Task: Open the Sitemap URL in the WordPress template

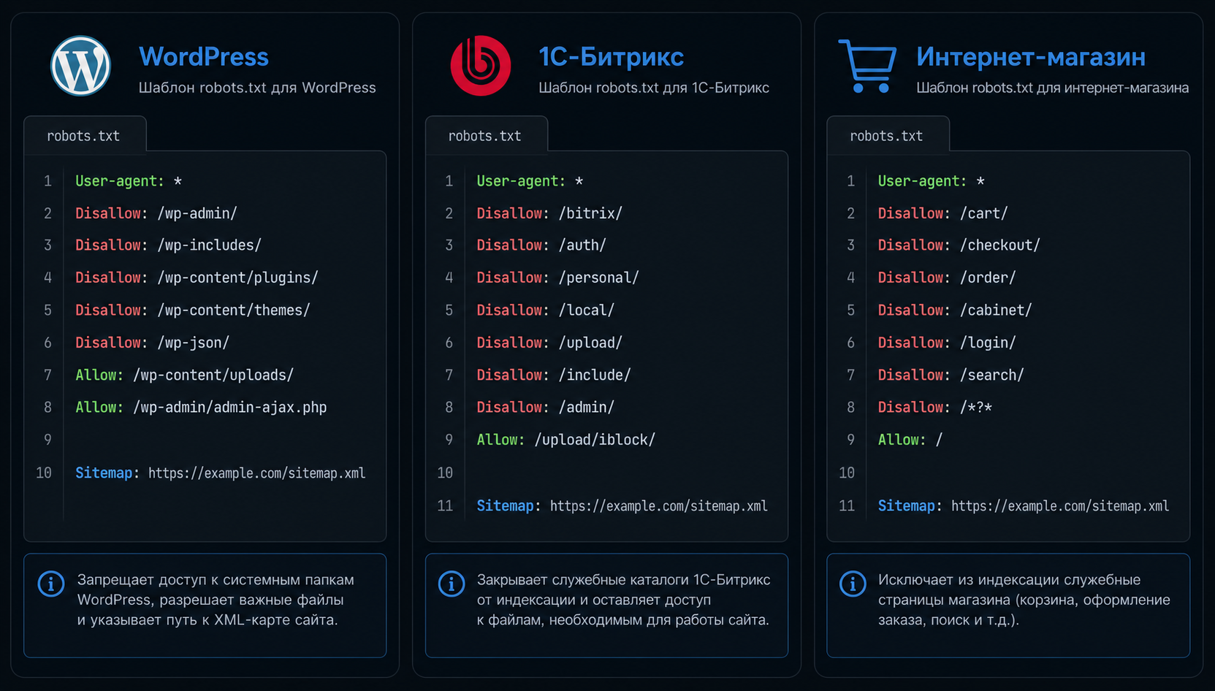Action: point(257,473)
